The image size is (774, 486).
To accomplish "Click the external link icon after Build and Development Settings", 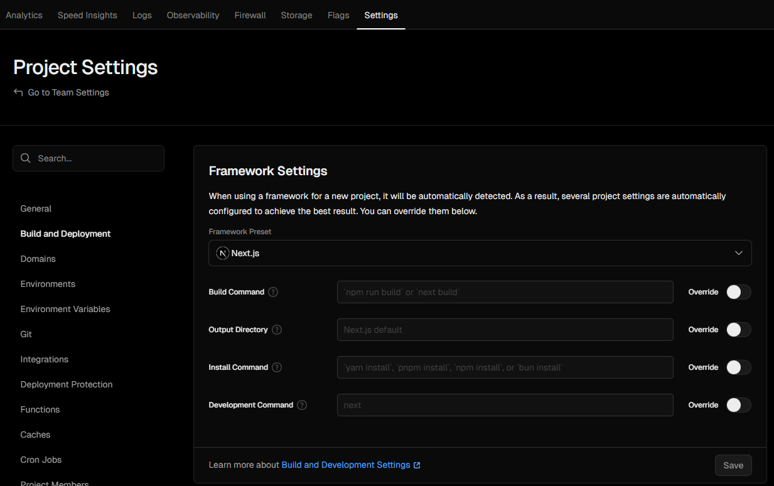I will click(417, 465).
